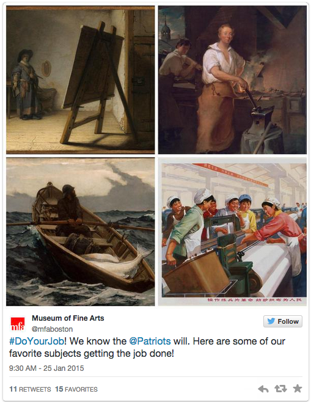Open the blacksmith at forge painting
Screen dimensions: 311x402
click(232, 80)
